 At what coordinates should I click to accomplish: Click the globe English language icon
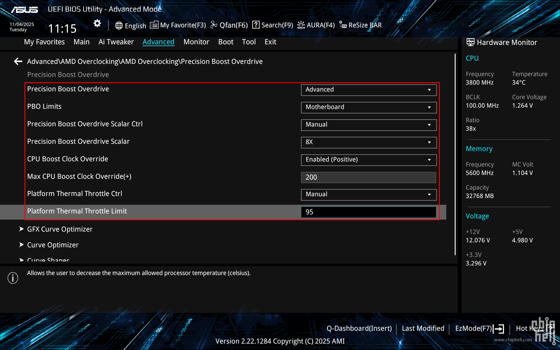(x=119, y=26)
